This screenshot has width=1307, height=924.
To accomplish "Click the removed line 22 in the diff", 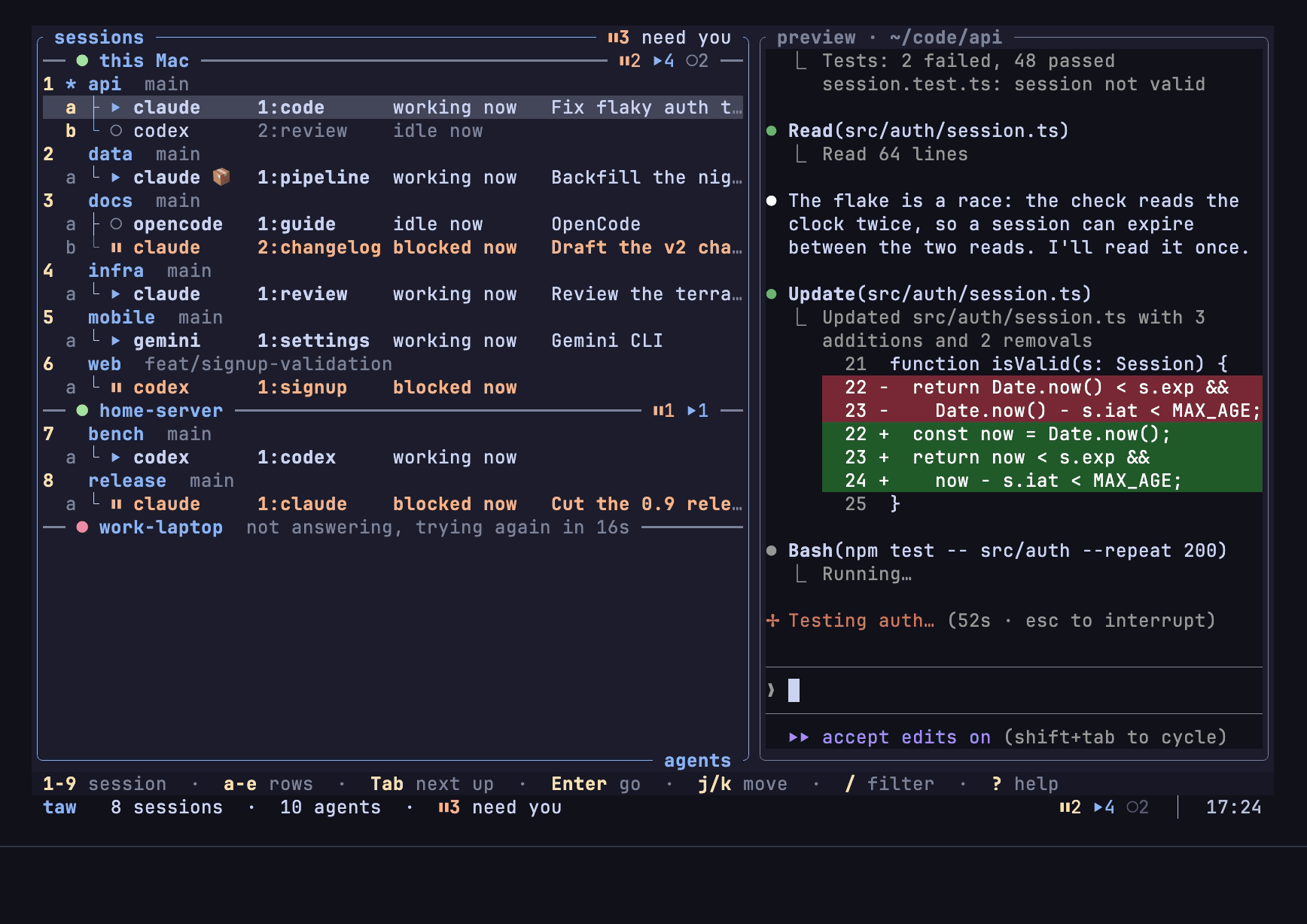I will (1042, 388).
